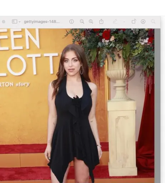Open the sidebar view options chevron

(x=20, y=22)
